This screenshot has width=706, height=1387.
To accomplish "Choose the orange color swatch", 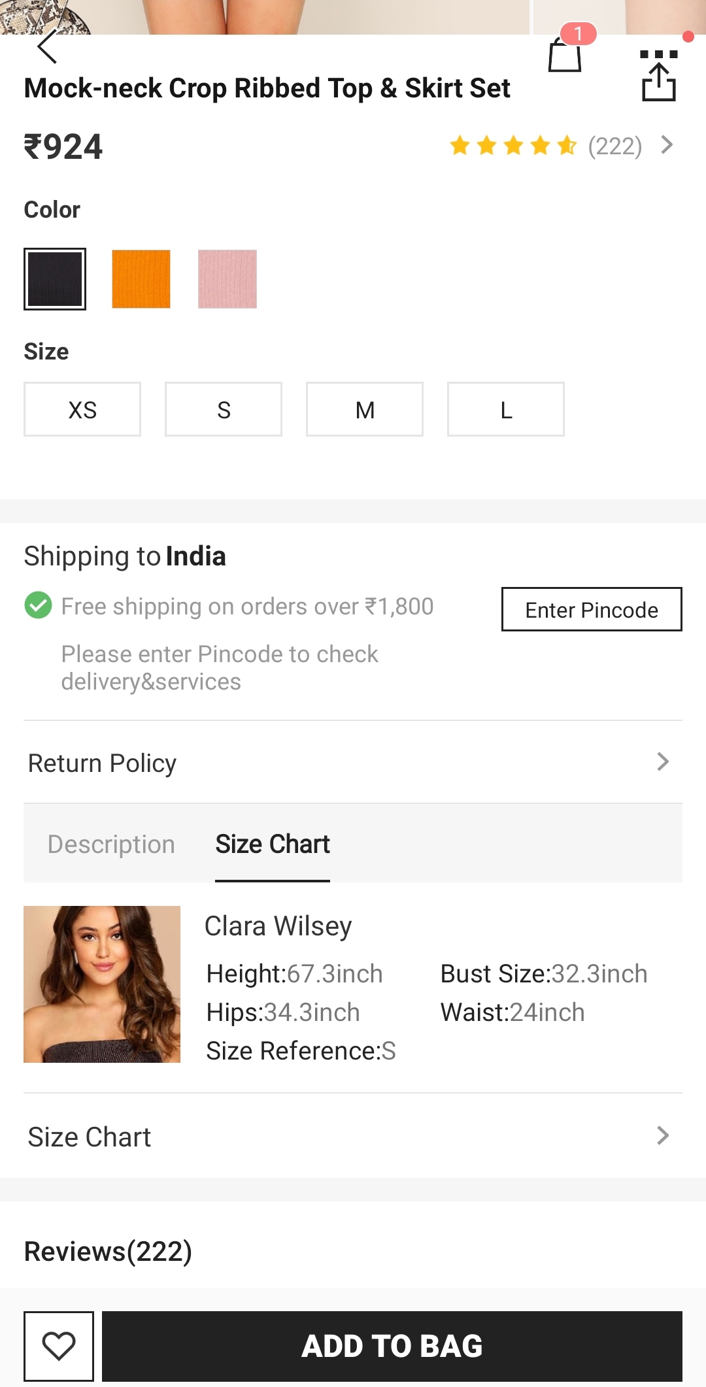I will tap(141, 279).
